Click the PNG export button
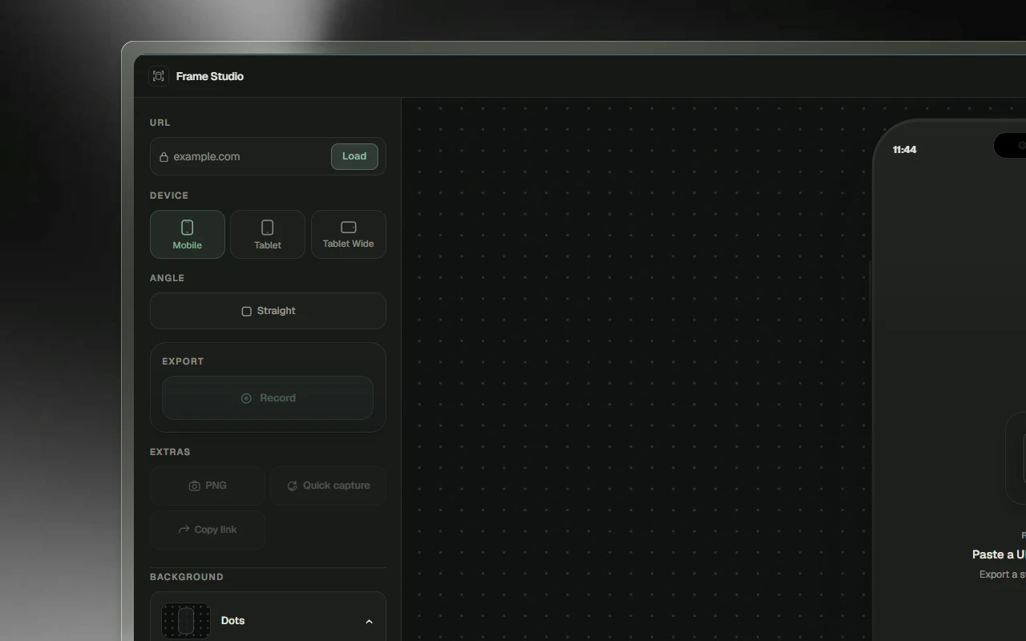 208,486
